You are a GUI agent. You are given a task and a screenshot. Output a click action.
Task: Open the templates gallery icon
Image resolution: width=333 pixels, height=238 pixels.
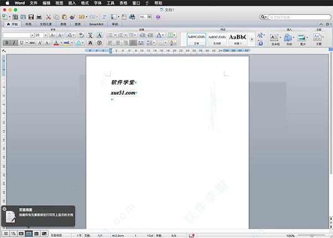16,17
